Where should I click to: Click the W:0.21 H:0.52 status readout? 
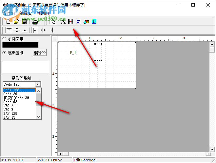[50, 160]
